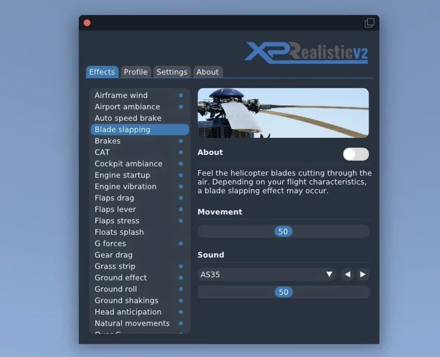Select Airport ambiance effect
Image resolution: width=440 pixels, height=357 pixels.
pos(140,107)
